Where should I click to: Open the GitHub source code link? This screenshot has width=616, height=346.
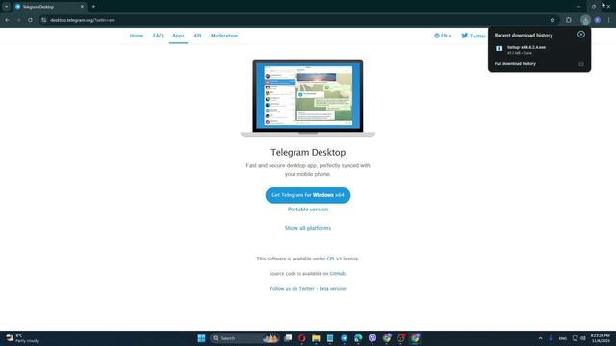[338, 273]
